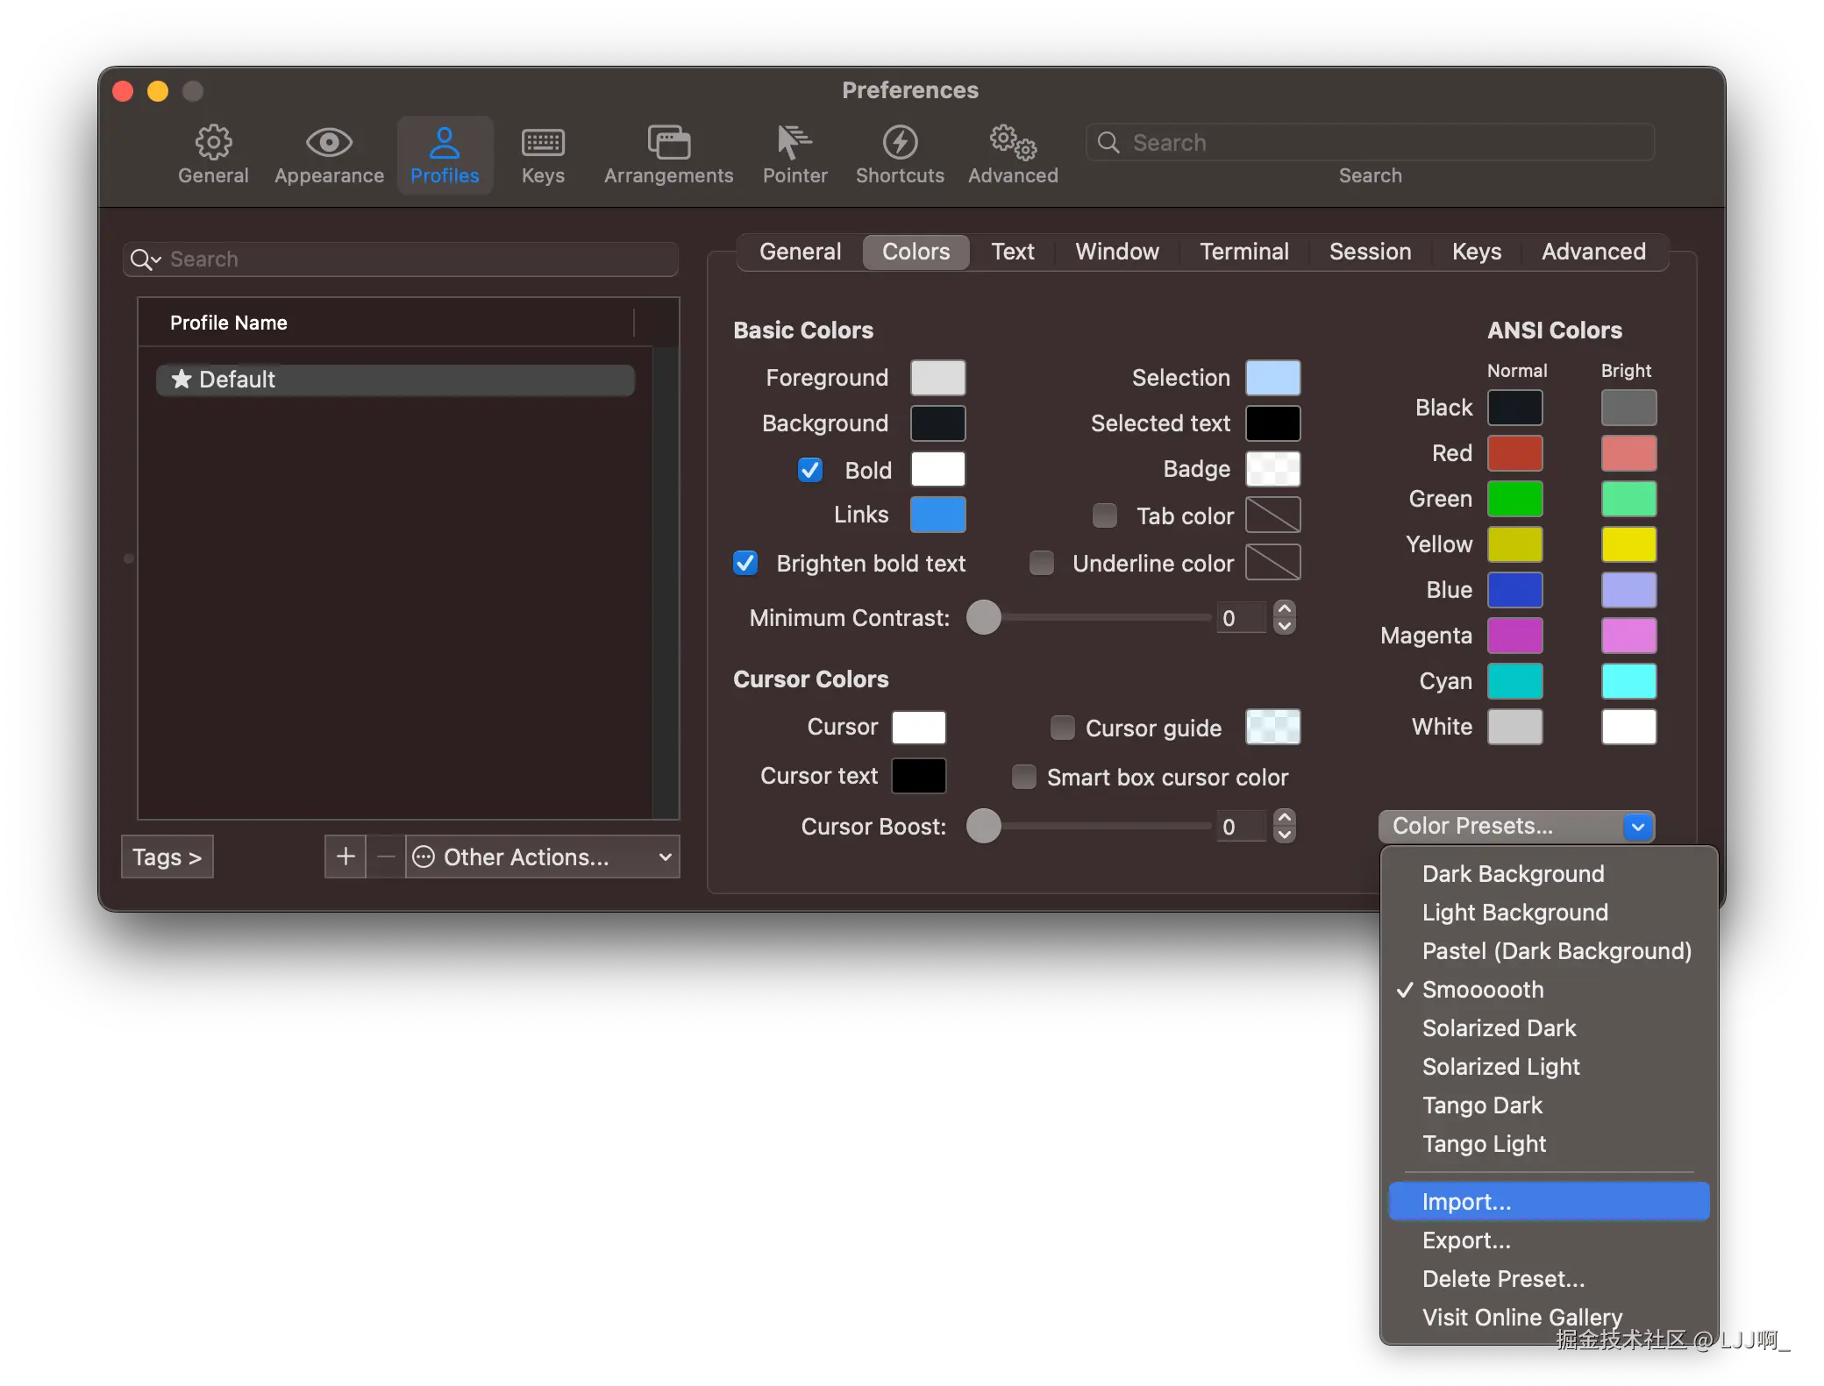Image resolution: width=1824 pixels, height=1386 pixels.
Task: Uncheck the Bold color checkbox
Action: click(810, 471)
